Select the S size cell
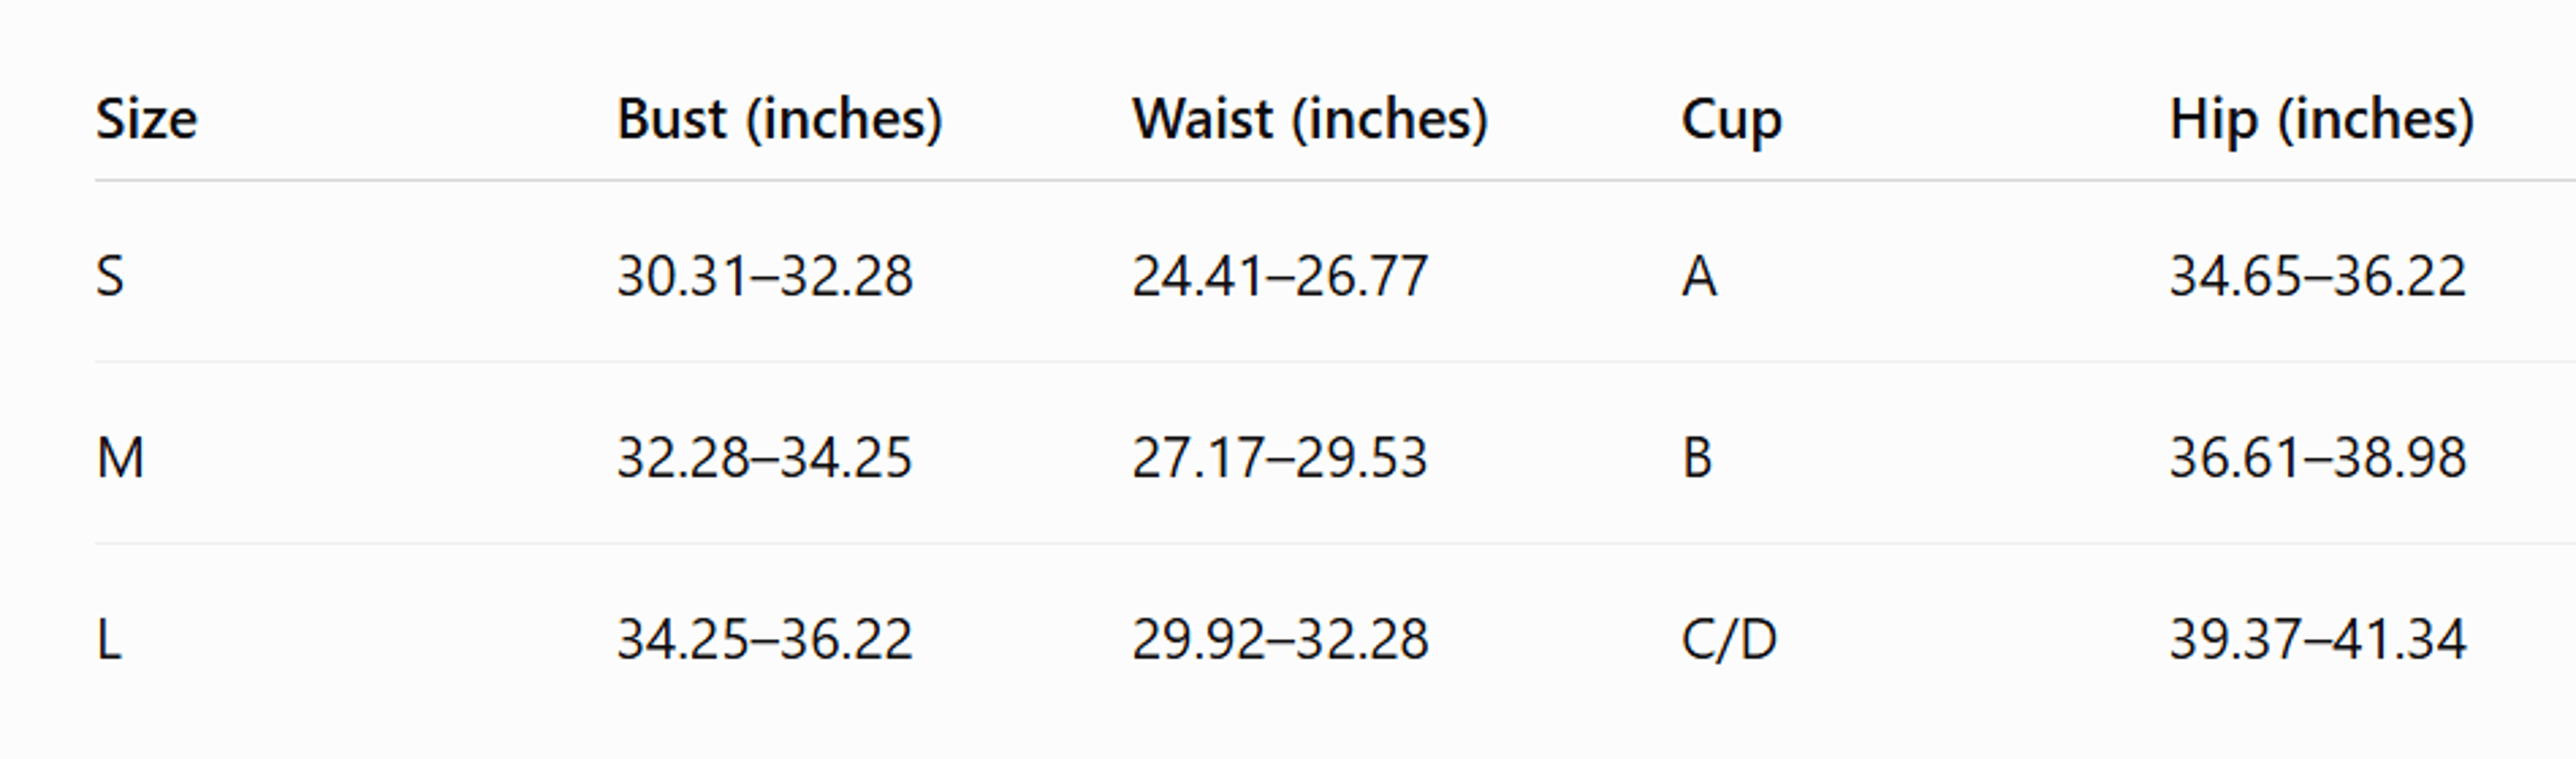The width and height of the screenshot is (2576, 759). (110, 276)
